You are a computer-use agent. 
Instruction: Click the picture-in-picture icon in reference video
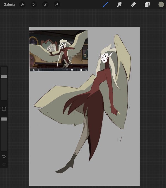pos(86,70)
